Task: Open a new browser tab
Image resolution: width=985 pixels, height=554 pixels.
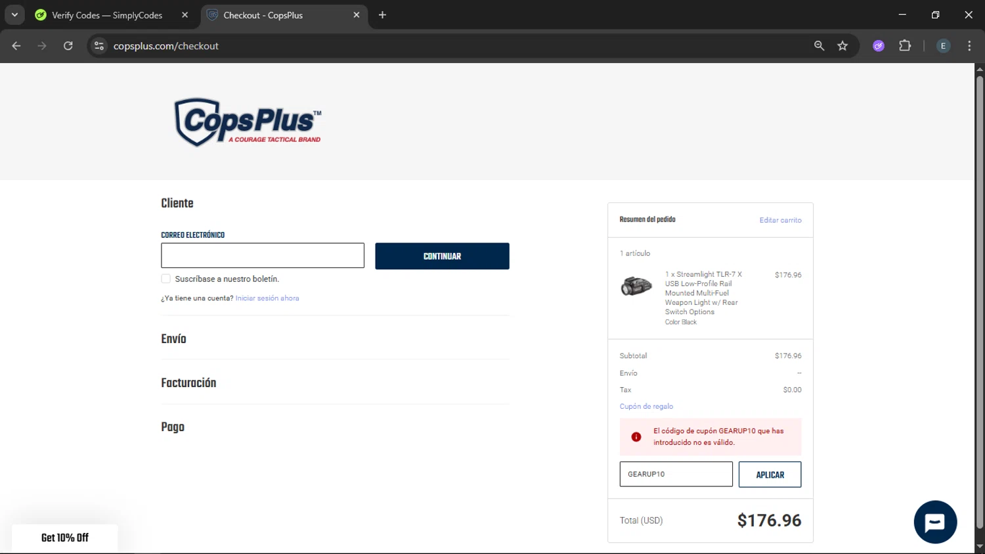Action: [382, 14]
